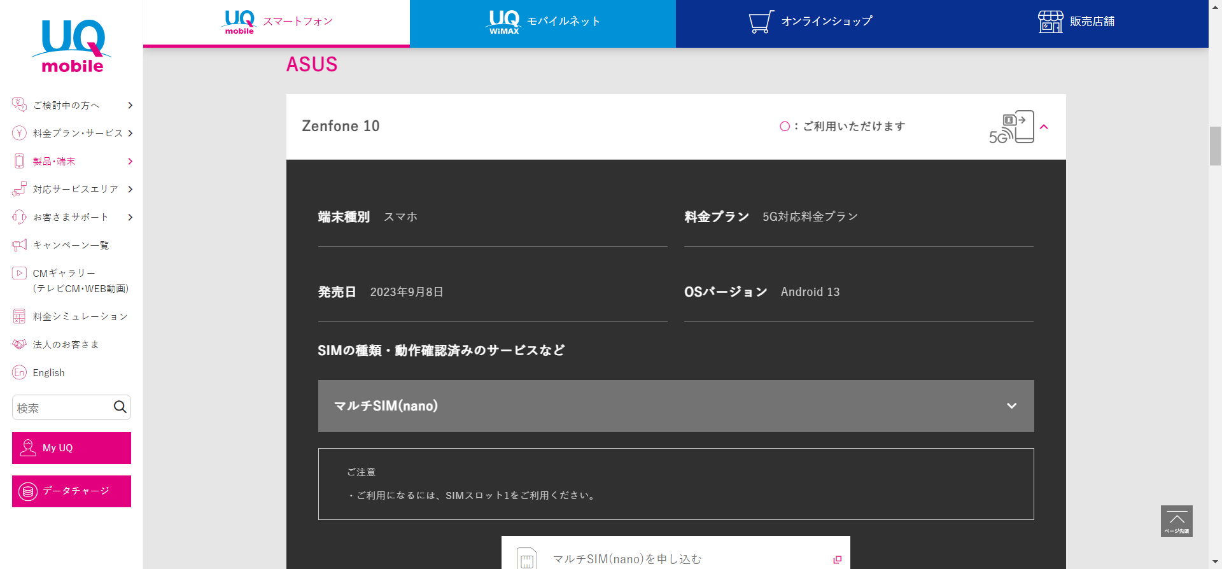Viewport: 1222px width, 569px height.
Task: Click the En language icon
Action: coord(19,372)
